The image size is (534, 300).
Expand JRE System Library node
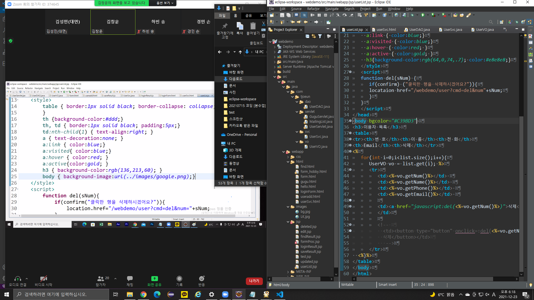tap(275, 57)
